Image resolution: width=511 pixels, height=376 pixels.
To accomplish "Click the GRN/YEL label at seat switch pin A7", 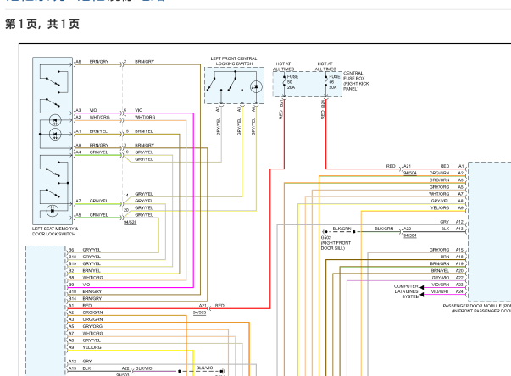I will point(99,201).
